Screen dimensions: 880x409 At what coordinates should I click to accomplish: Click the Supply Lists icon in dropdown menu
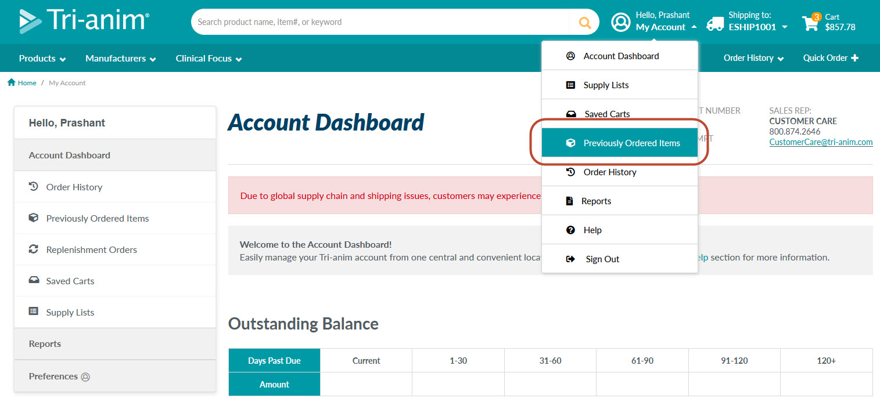click(x=570, y=85)
